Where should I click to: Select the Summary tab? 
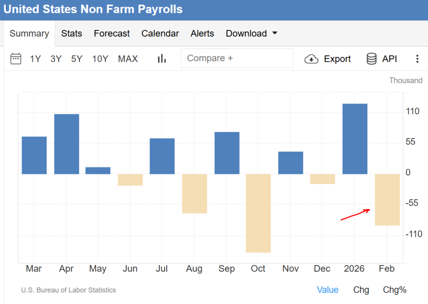coord(29,34)
